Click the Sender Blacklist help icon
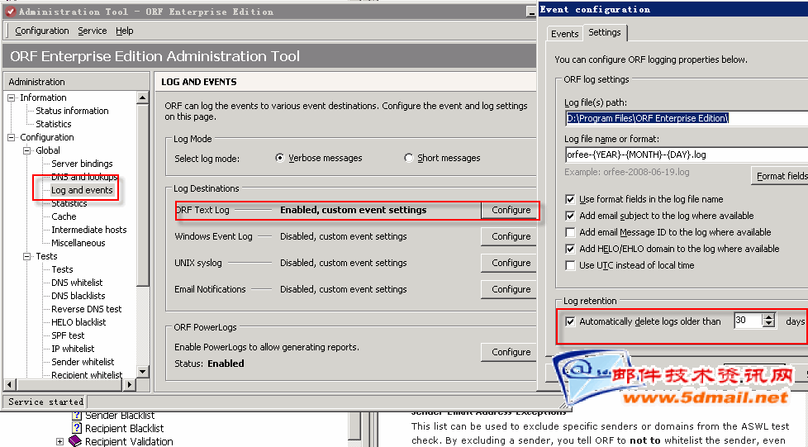Viewport: 808px width, 447px height. point(77,416)
